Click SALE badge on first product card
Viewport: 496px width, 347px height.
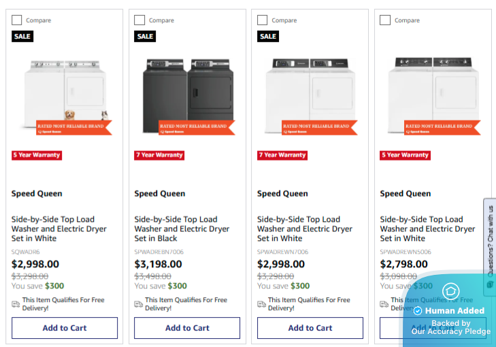coord(22,36)
